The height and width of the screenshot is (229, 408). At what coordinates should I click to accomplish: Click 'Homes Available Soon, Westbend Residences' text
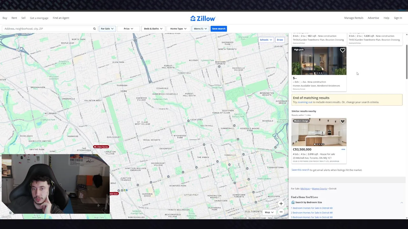[x=316, y=86]
